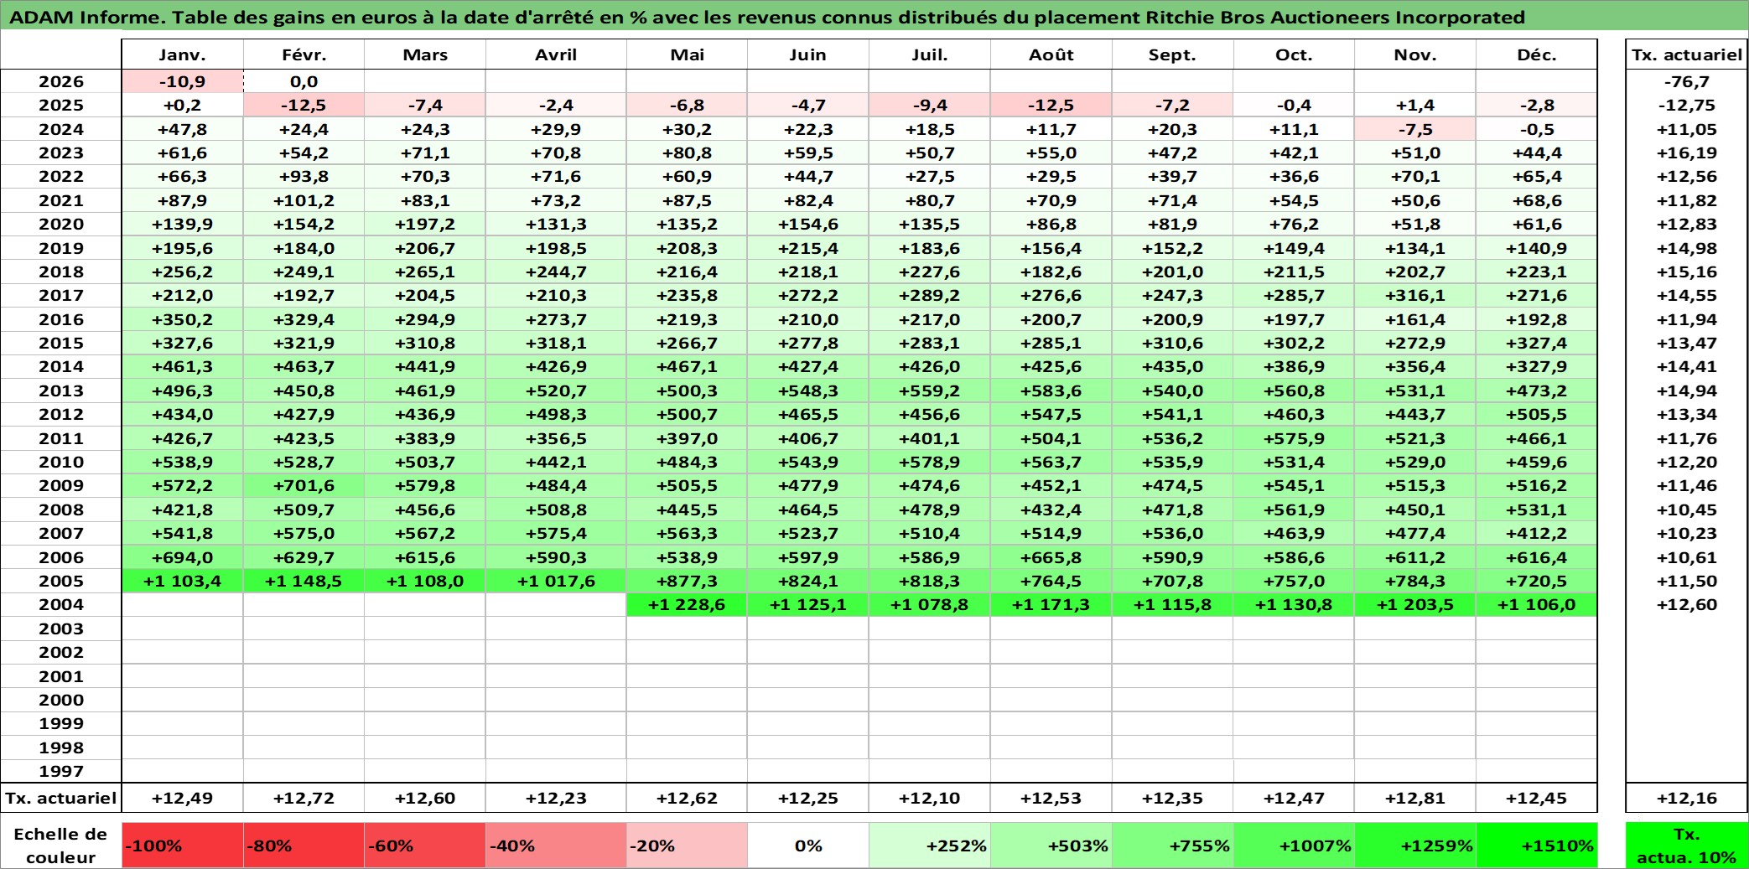
Task: Click the -80% color scale swatch
Action: point(304,846)
